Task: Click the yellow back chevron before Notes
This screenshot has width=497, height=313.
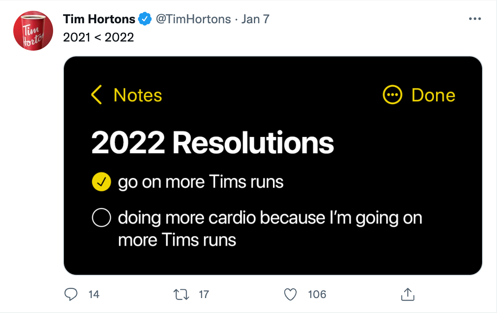Action: (96, 95)
